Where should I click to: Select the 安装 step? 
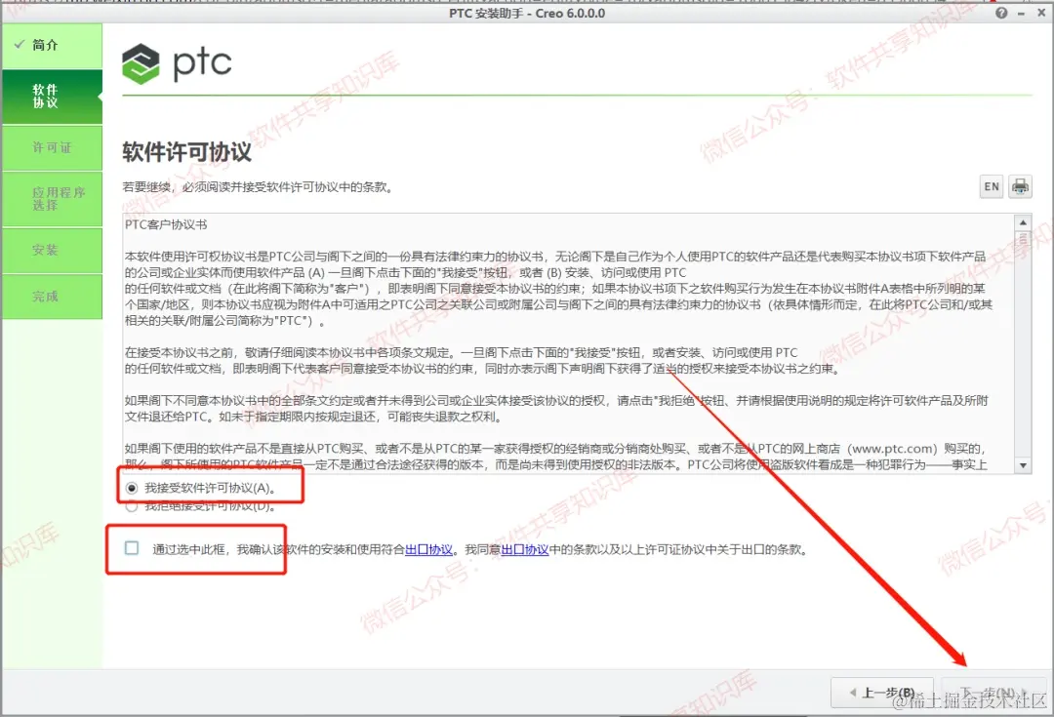click(x=52, y=250)
